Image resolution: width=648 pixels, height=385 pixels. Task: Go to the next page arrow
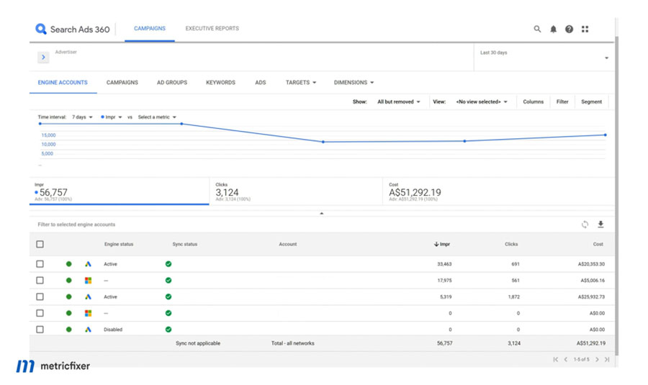[x=597, y=359]
